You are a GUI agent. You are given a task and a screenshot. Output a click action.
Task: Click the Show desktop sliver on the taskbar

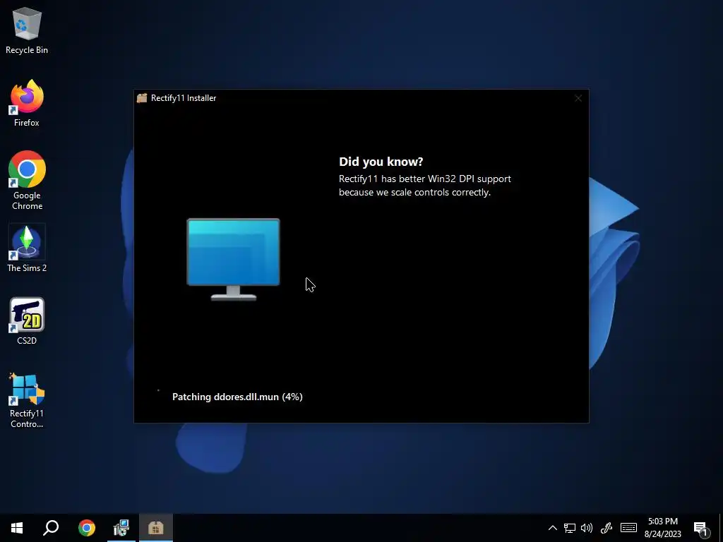[721, 528]
